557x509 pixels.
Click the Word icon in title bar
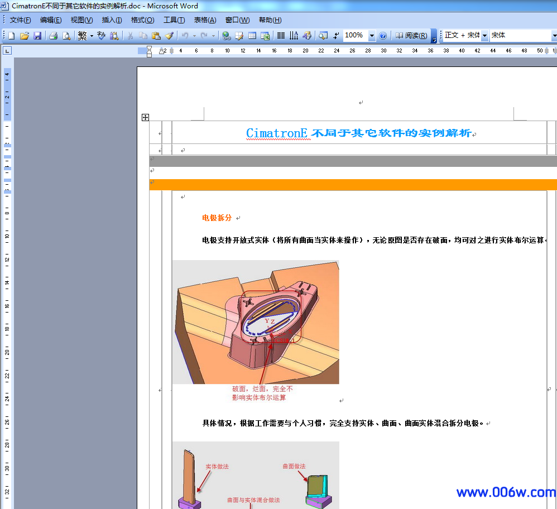[4, 6]
